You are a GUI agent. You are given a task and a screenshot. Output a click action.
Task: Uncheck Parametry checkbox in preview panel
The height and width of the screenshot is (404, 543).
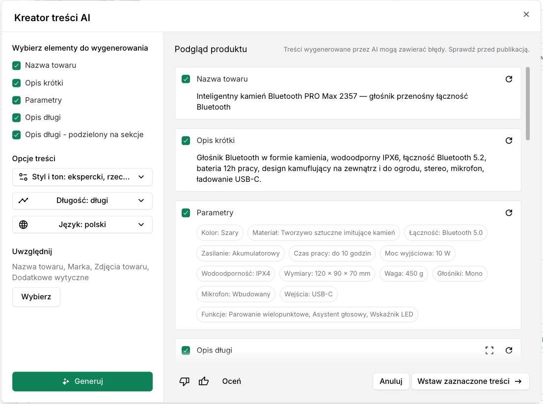tap(186, 213)
